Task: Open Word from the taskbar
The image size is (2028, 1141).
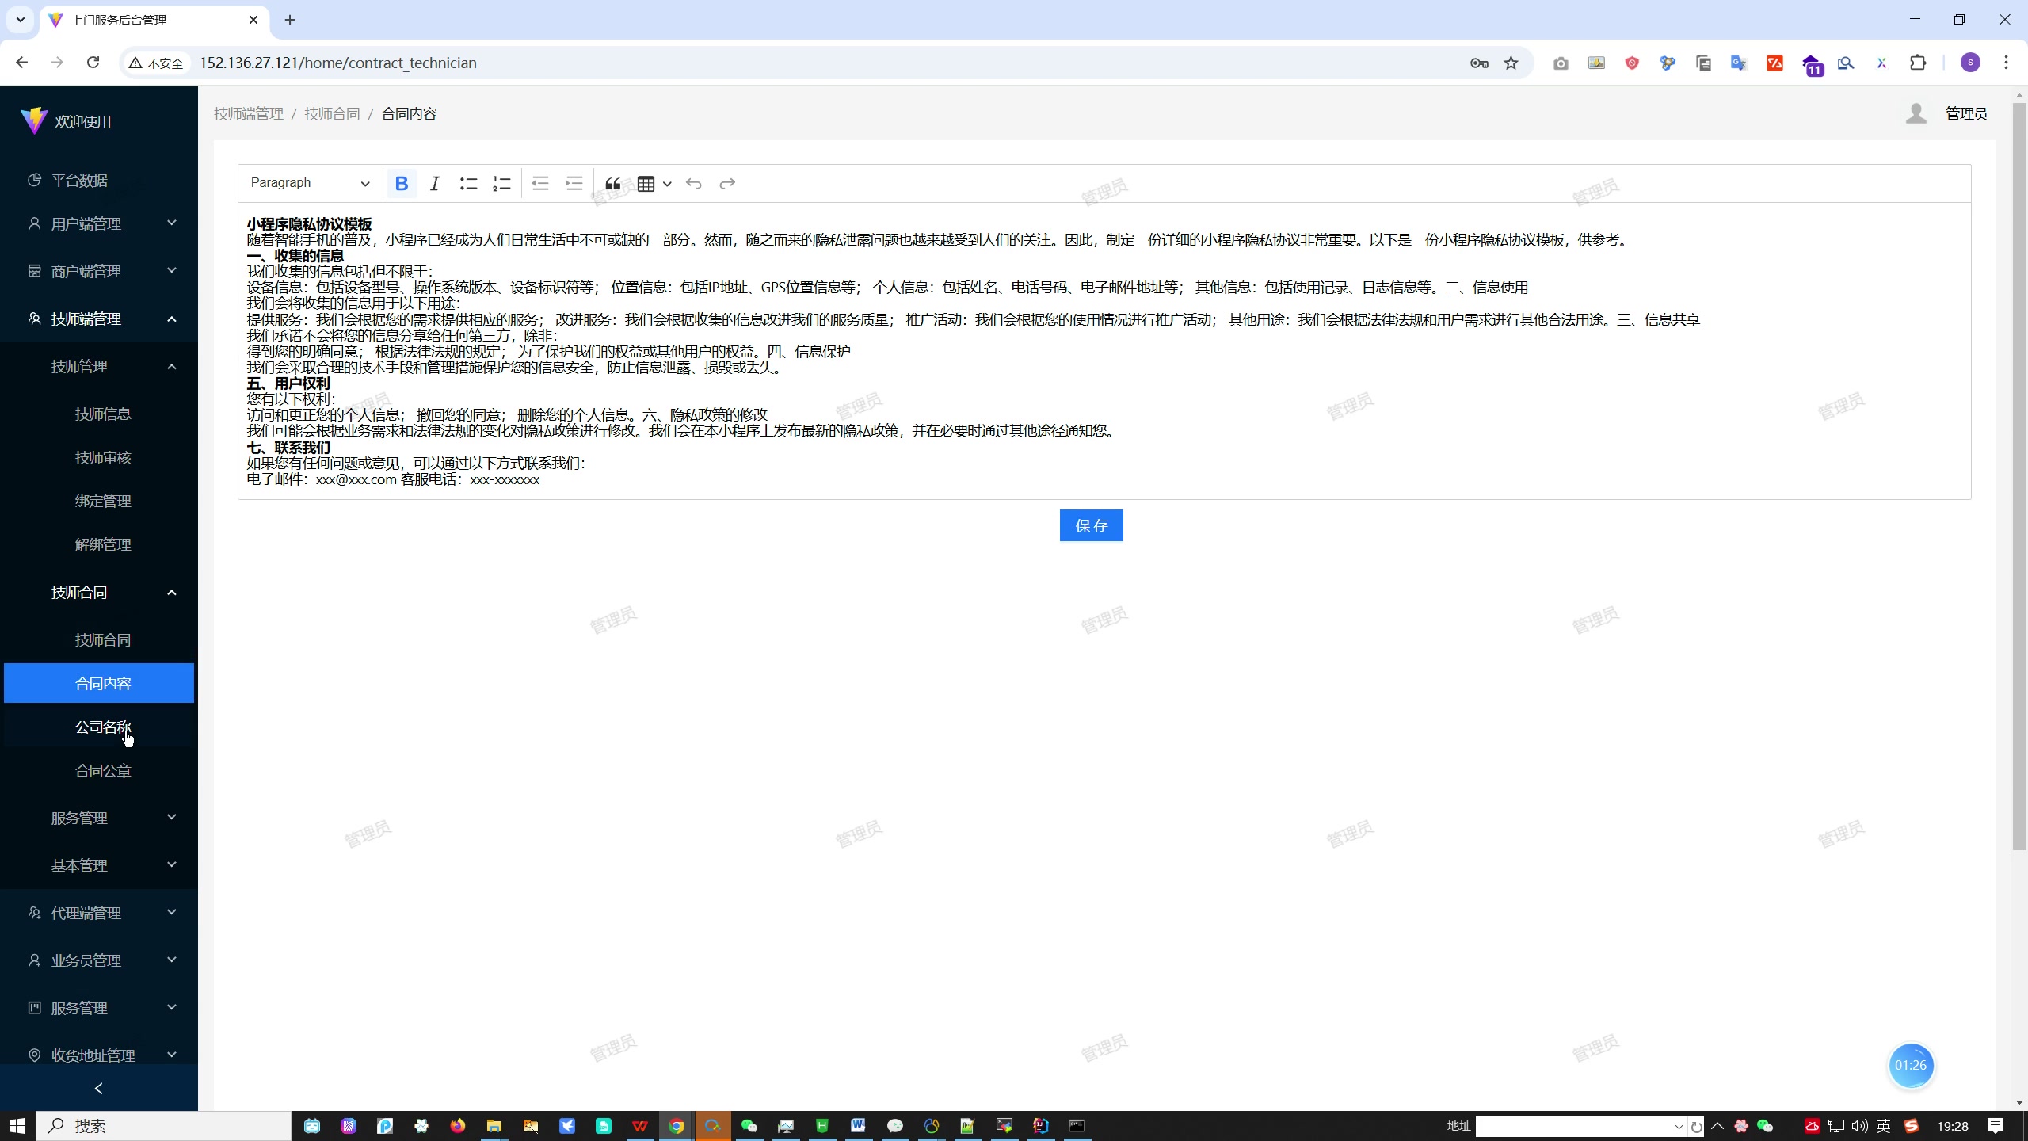Action: [858, 1126]
